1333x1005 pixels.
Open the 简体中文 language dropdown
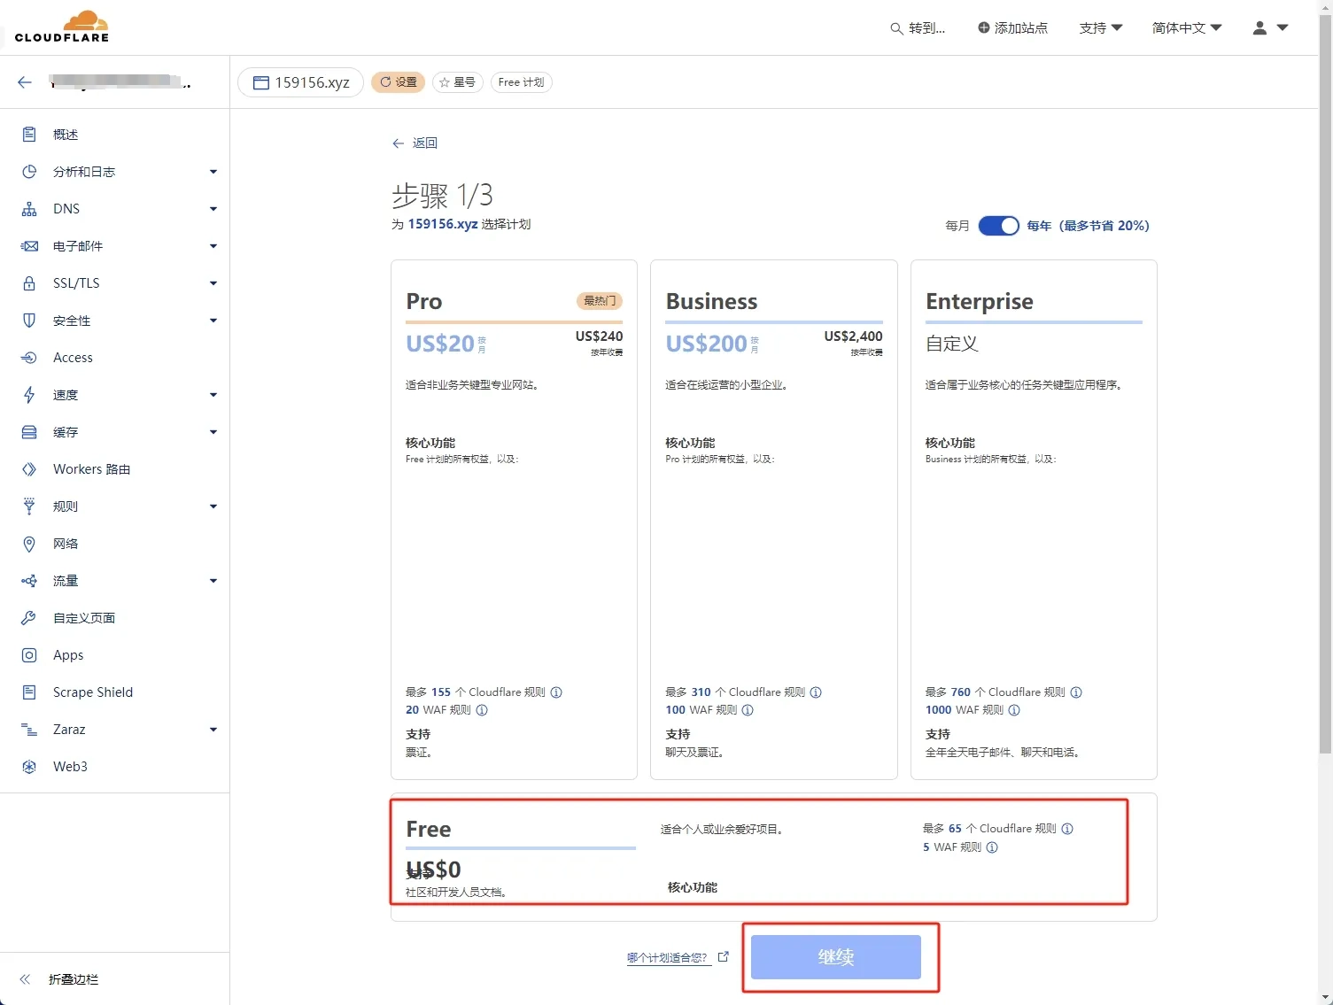1187,28
